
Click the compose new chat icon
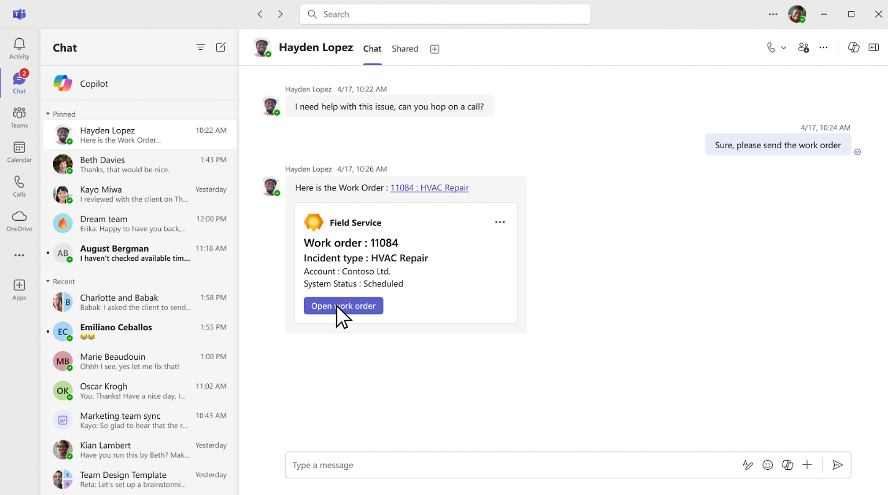[x=221, y=47]
